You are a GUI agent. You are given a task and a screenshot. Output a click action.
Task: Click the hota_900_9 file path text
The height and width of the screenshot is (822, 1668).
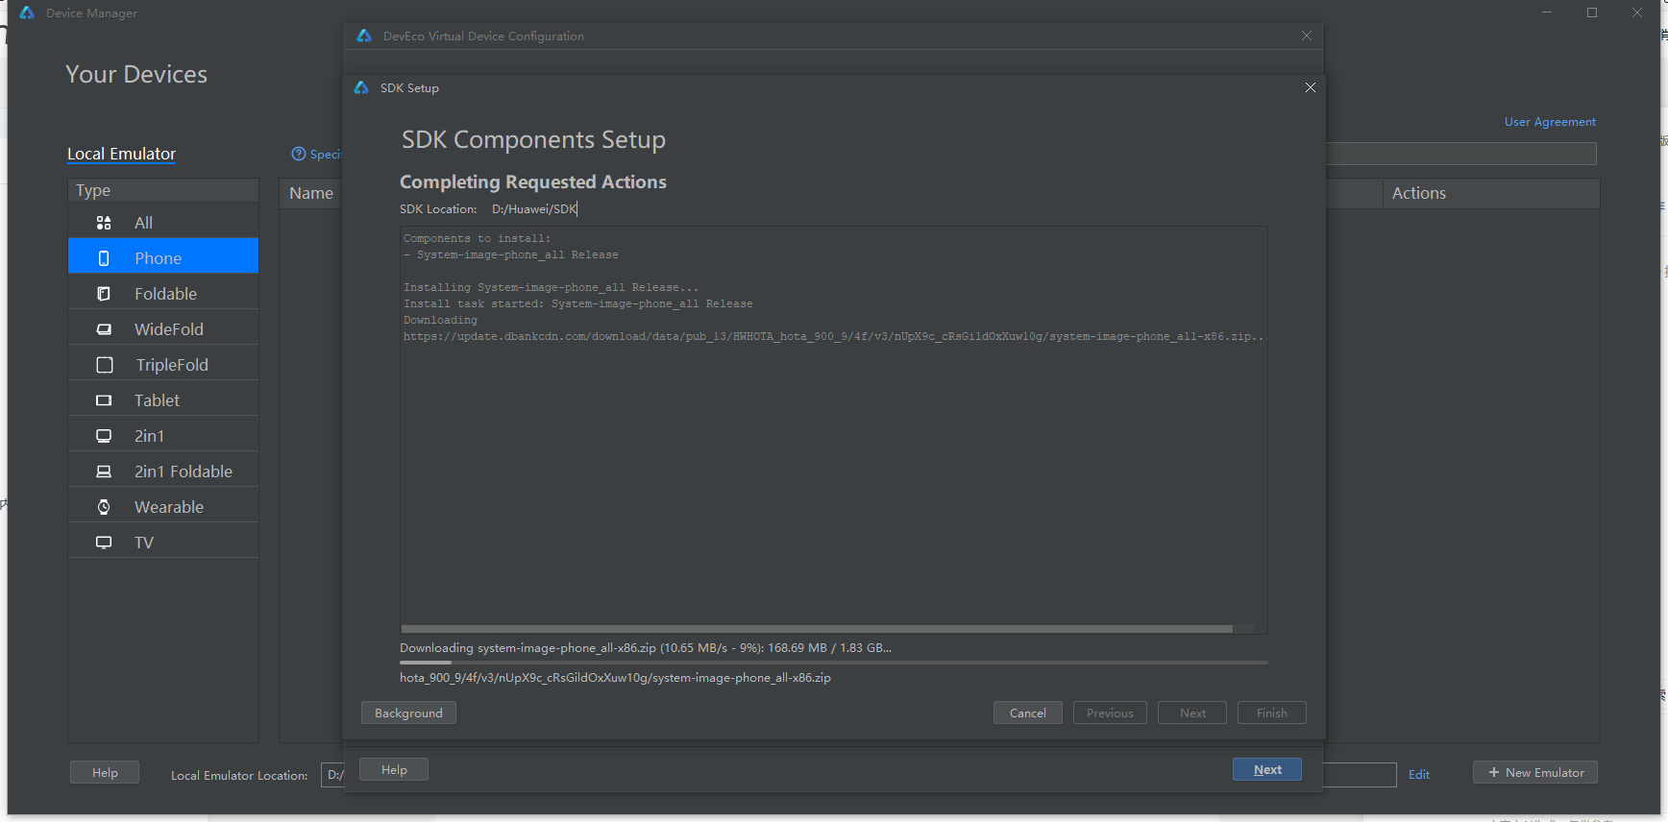coord(615,678)
